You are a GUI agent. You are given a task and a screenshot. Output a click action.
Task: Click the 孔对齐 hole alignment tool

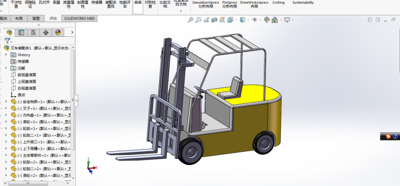[x=44, y=3]
